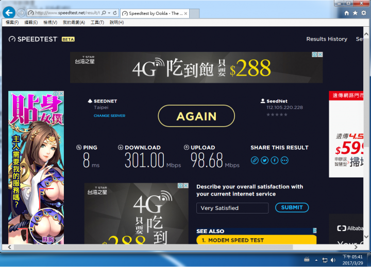Open the 我的最愛(A) menu

[x=74, y=23]
